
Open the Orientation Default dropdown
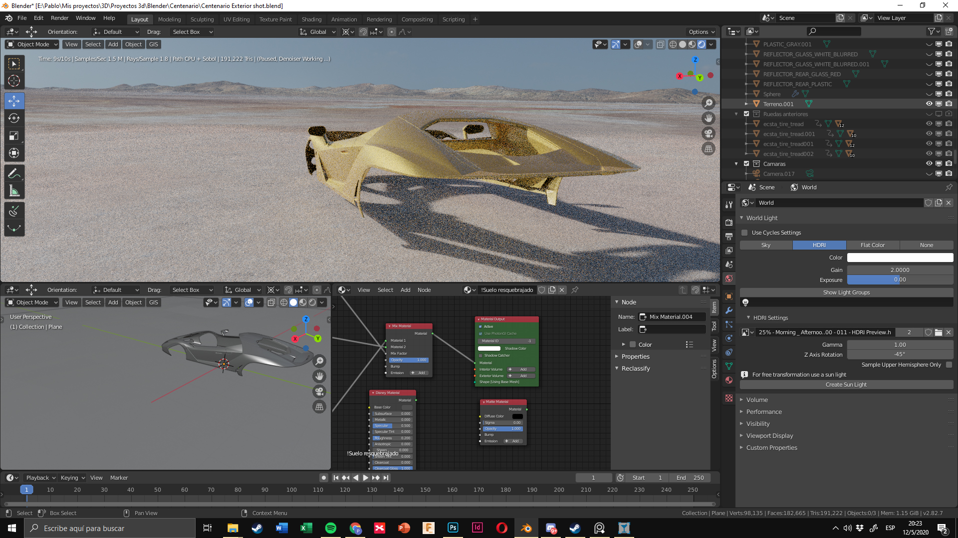point(116,32)
